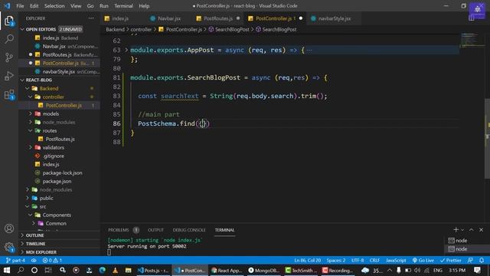This screenshot has width=490, height=276.
Task: Toggle Go Live server
Action: pos(423,260)
